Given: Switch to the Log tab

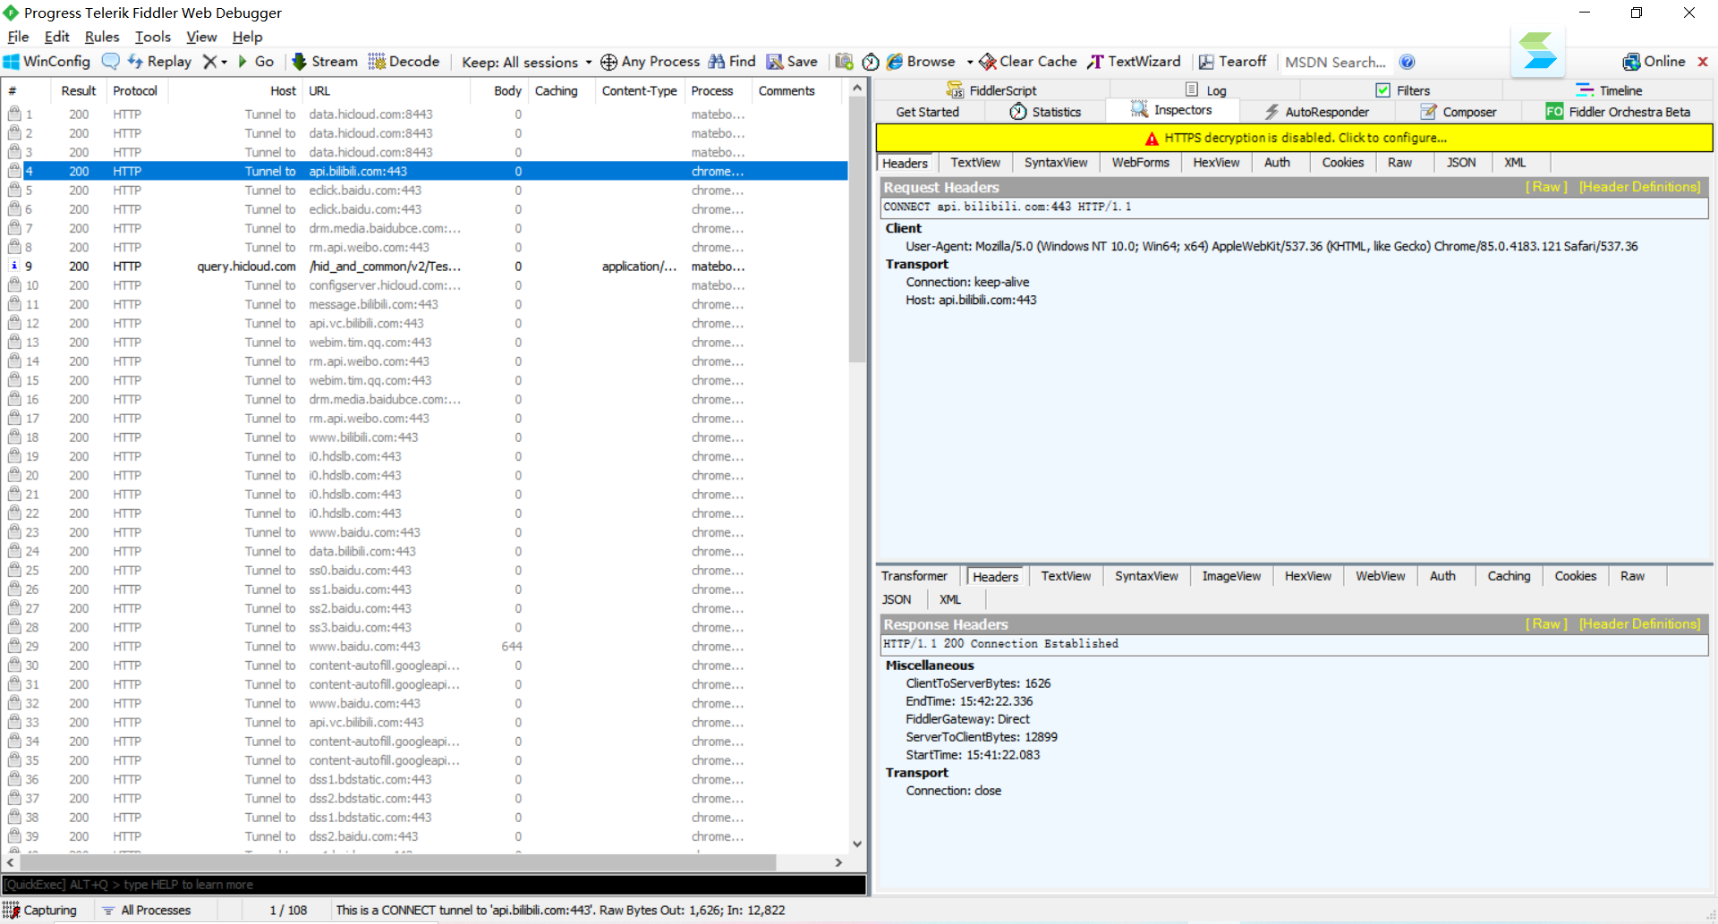Looking at the screenshot, I should click(1205, 90).
